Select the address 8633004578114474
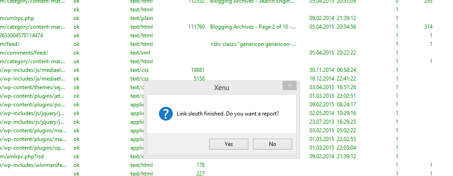 (22, 35)
